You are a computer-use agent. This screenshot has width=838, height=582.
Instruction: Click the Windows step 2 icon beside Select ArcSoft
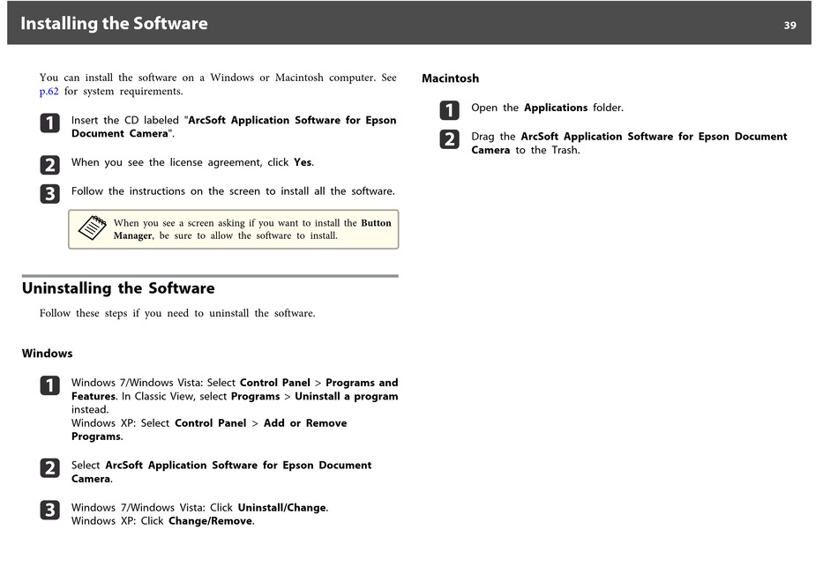click(x=50, y=468)
